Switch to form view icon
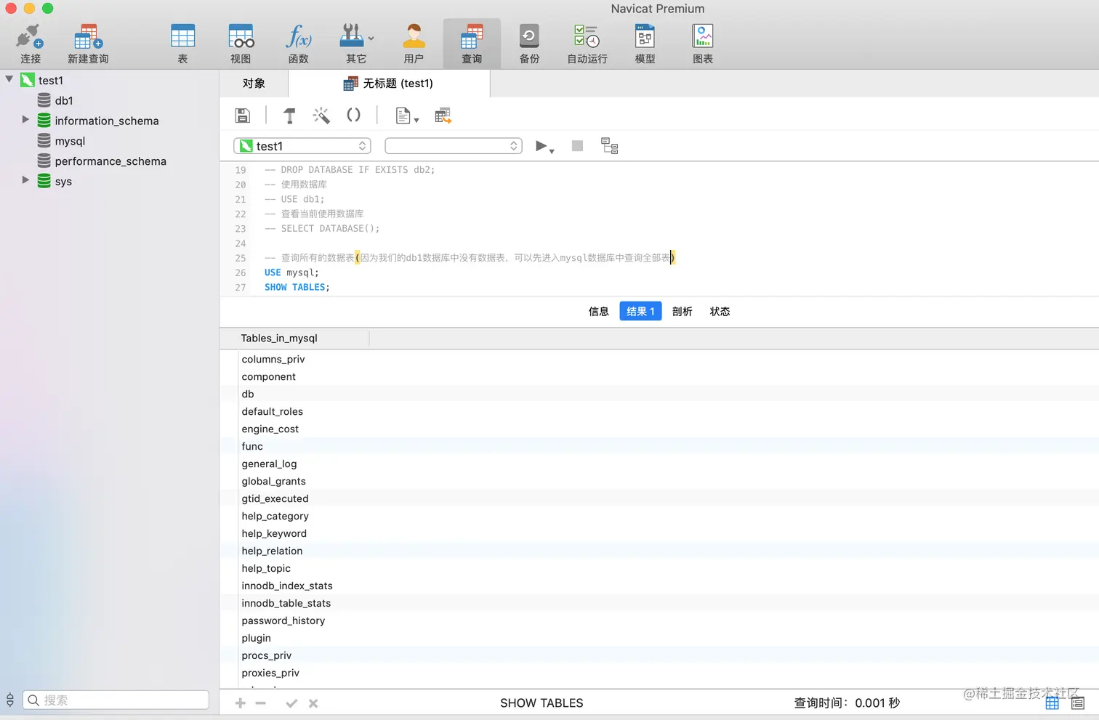1099x720 pixels. pyautogui.click(x=1078, y=703)
